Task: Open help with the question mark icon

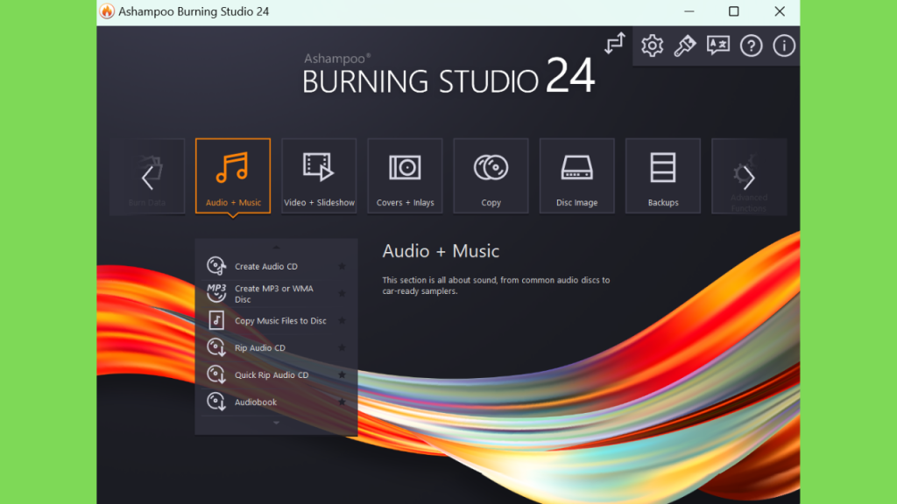Action: tap(751, 45)
